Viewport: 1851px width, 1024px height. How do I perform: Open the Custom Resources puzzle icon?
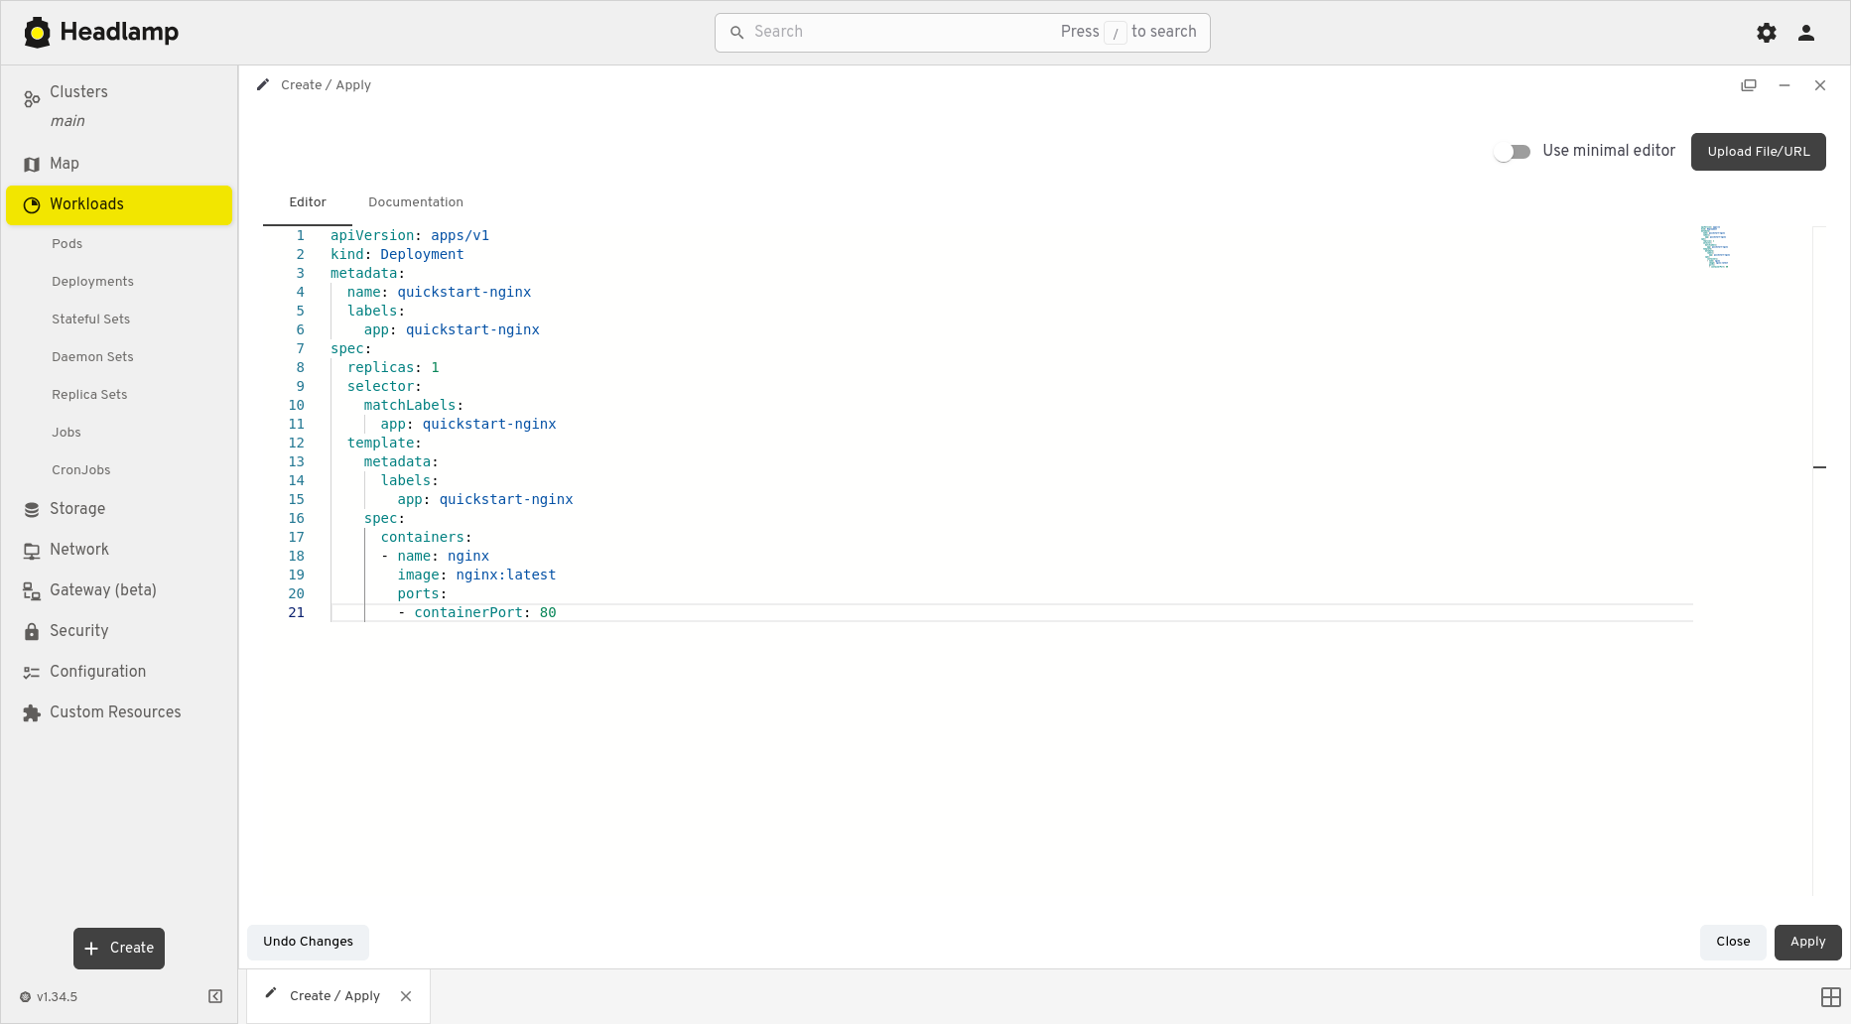(30, 711)
